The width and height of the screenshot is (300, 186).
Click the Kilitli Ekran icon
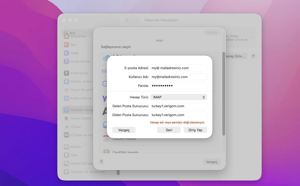66,73
